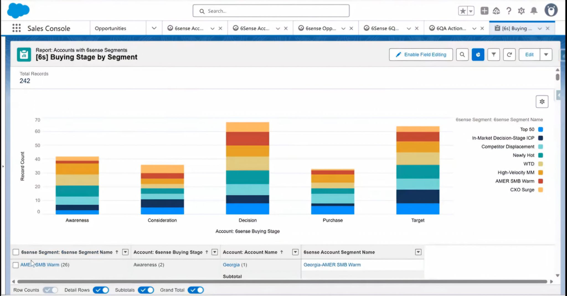Open 6sense Account Segment Name column menu
This screenshot has width=567, height=296.
point(418,252)
